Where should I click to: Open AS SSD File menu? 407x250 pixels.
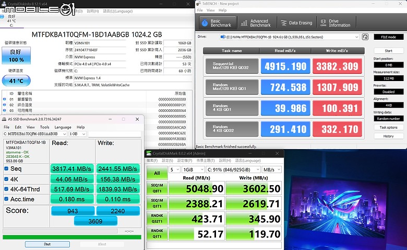coord(6,127)
